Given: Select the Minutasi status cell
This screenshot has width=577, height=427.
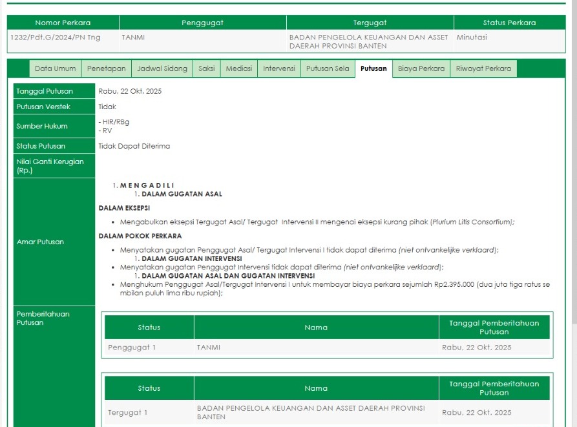Looking at the screenshot, I should [x=472, y=37].
